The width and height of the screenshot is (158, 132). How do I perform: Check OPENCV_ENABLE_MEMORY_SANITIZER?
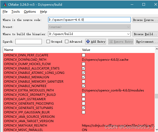click(x=83, y=82)
